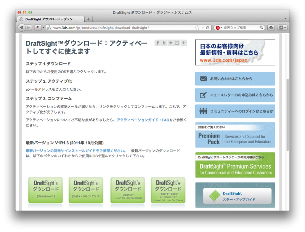305x232 pixels.
Task: Bookmark this page with the star icon
Action: pyautogui.click(x=197, y=27)
